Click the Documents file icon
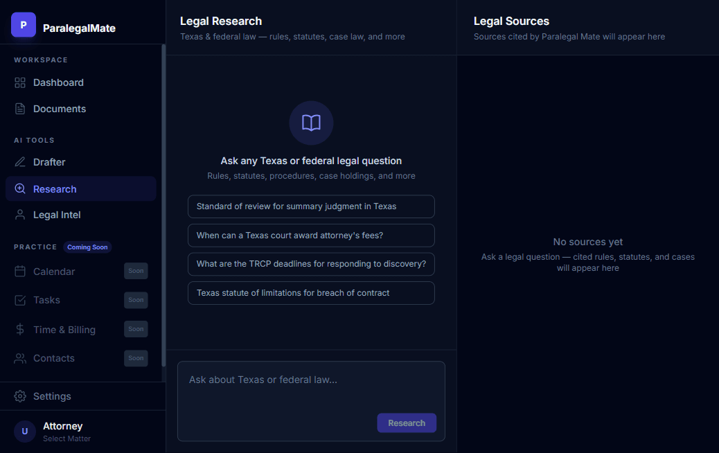719x453 pixels. click(x=20, y=109)
